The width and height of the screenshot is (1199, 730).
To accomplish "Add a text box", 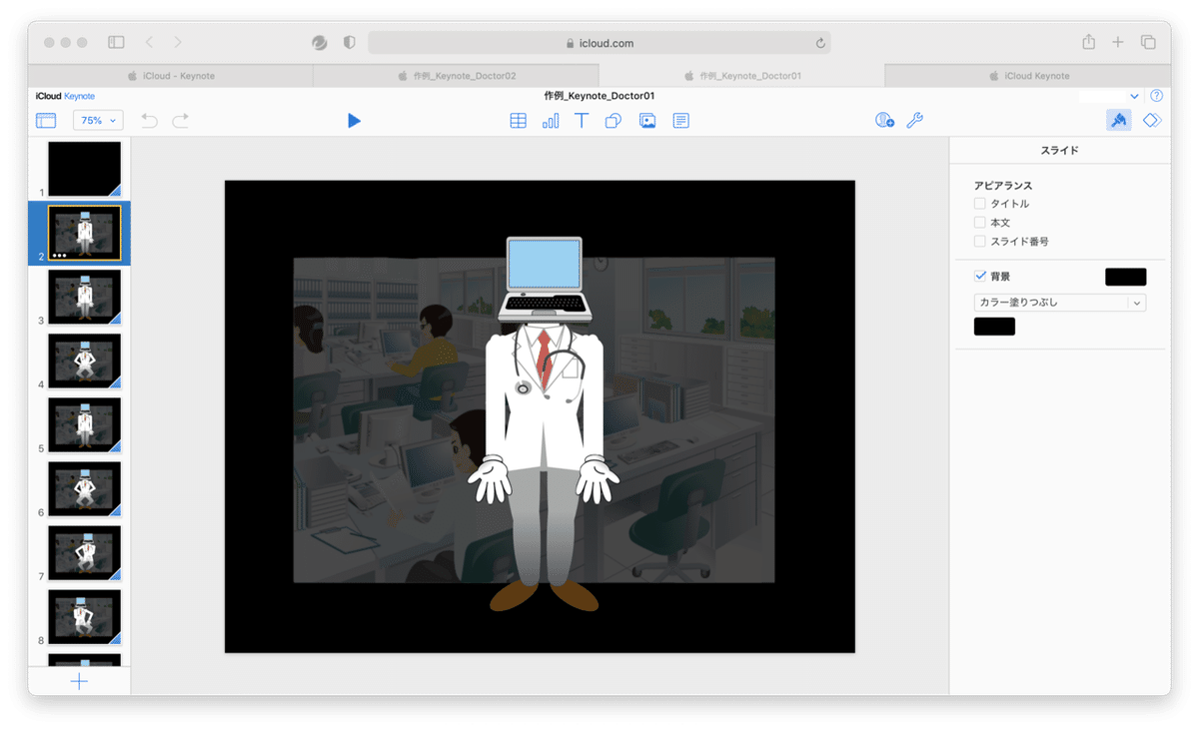I will coord(582,120).
